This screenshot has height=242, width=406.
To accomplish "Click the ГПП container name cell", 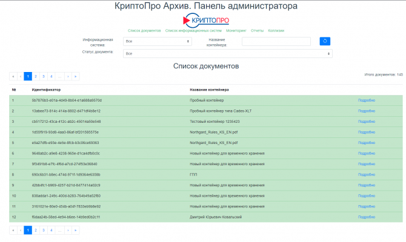I will click(193, 174).
